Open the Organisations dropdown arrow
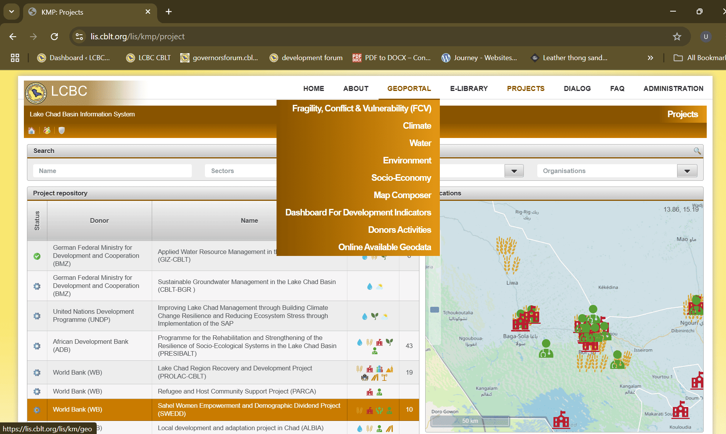 coord(687,171)
